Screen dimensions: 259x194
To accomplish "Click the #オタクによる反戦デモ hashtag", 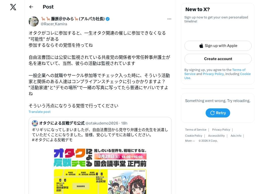I will pyautogui.click(x=52, y=140).
